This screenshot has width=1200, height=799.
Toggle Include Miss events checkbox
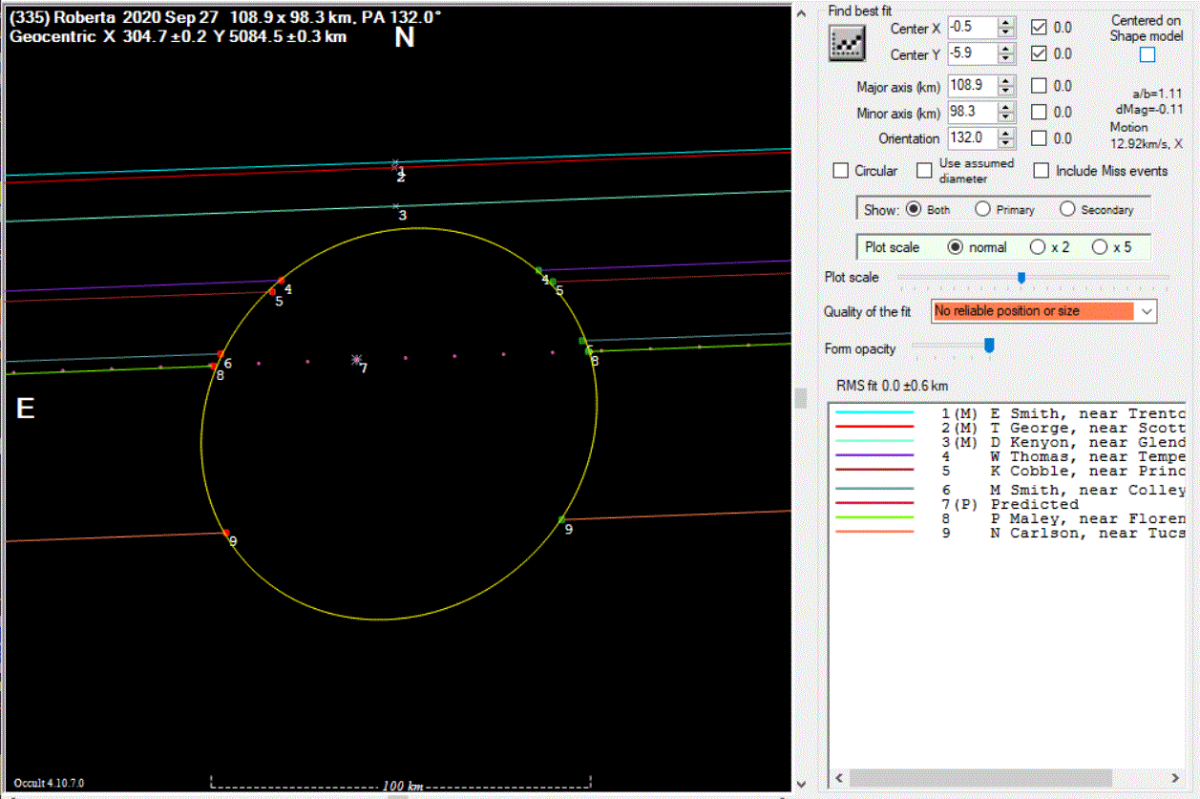pyautogui.click(x=1042, y=171)
